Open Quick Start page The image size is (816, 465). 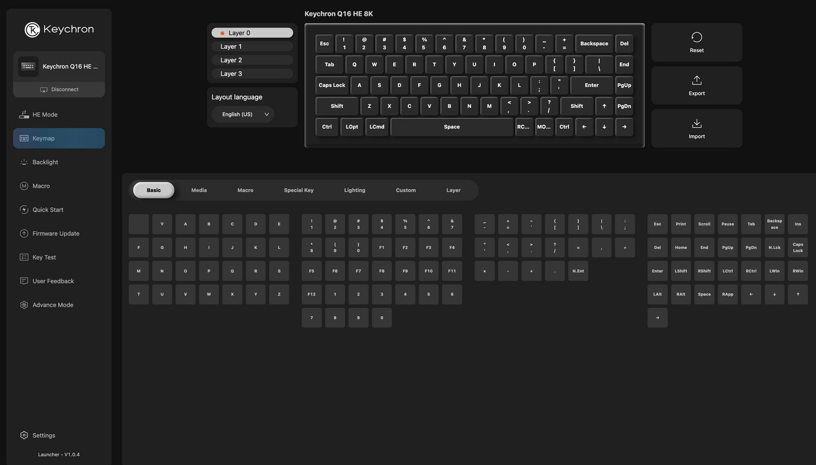(x=47, y=210)
